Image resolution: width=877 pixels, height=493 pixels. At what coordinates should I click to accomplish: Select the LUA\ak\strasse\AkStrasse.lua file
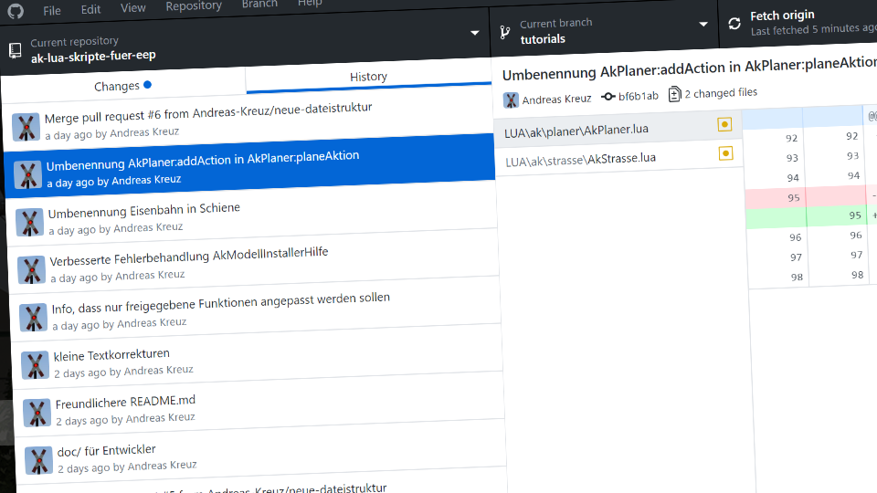(x=580, y=159)
